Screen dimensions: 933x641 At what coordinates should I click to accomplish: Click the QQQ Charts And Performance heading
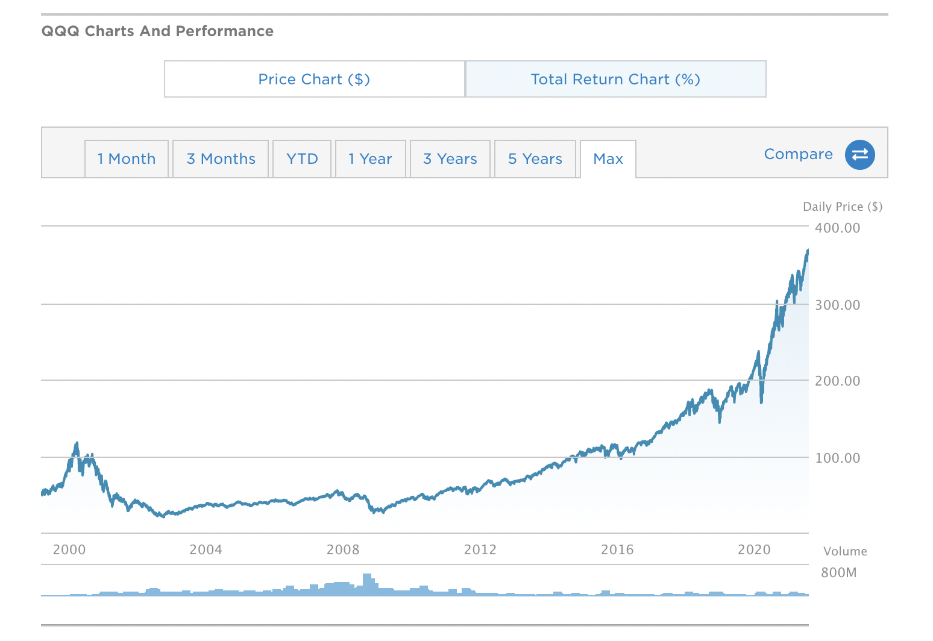click(x=157, y=31)
